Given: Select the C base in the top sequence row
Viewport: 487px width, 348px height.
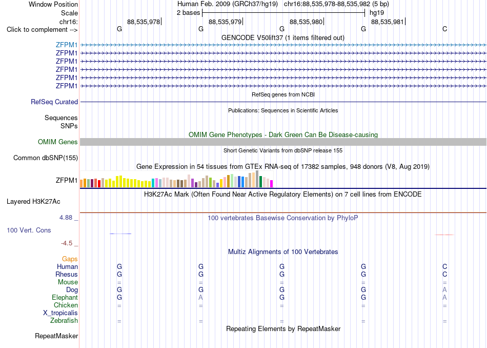Looking at the screenshot, I should [444, 29].
